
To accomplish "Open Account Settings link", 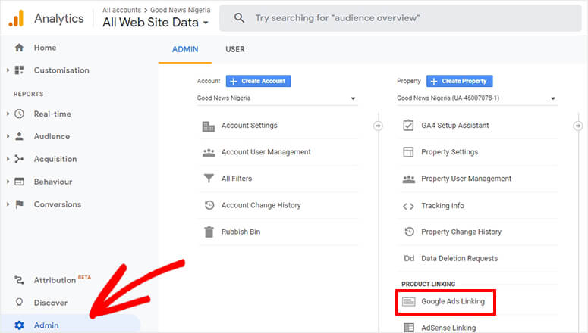I will [x=250, y=126].
